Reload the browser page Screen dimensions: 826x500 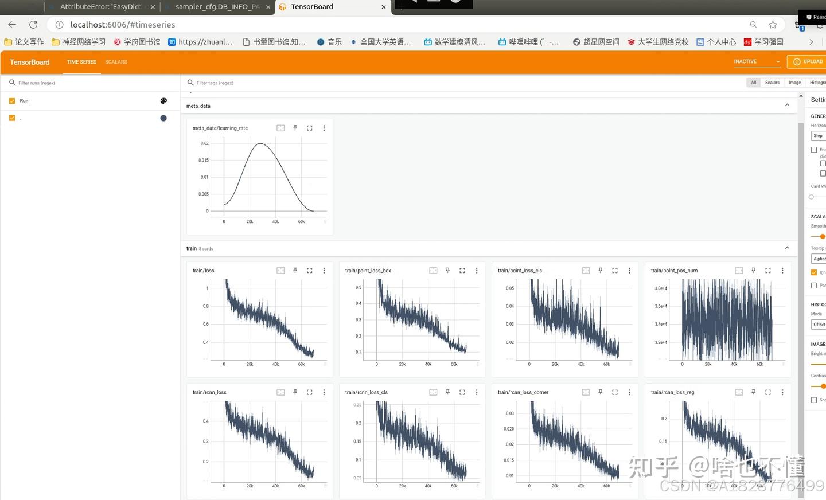(x=33, y=25)
